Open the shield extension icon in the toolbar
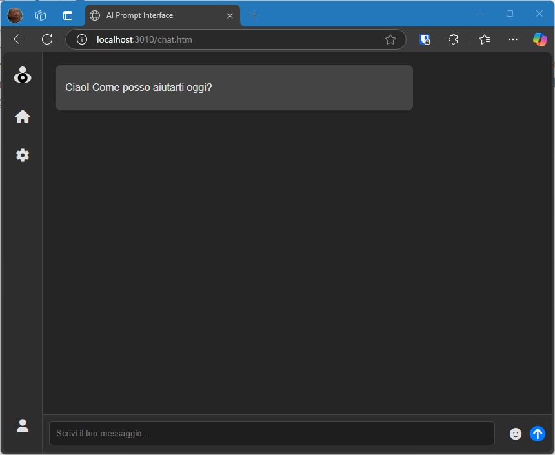Image resolution: width=555 pixels, height=455 pixels. click(425, 39)
